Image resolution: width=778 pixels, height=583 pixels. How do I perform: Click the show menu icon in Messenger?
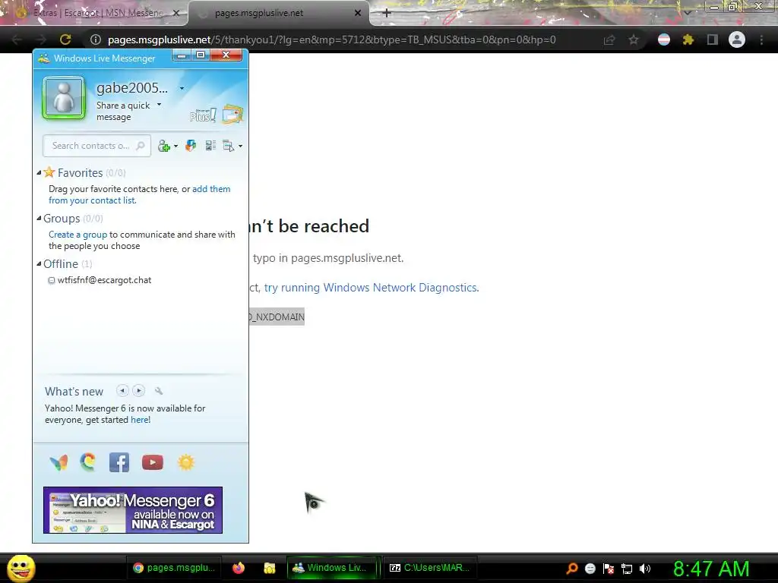228,146
